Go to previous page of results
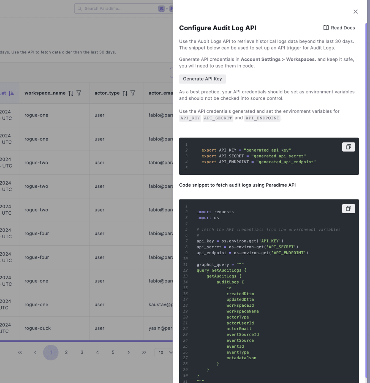This screenshot has height=383, width=370. [35, 352]
